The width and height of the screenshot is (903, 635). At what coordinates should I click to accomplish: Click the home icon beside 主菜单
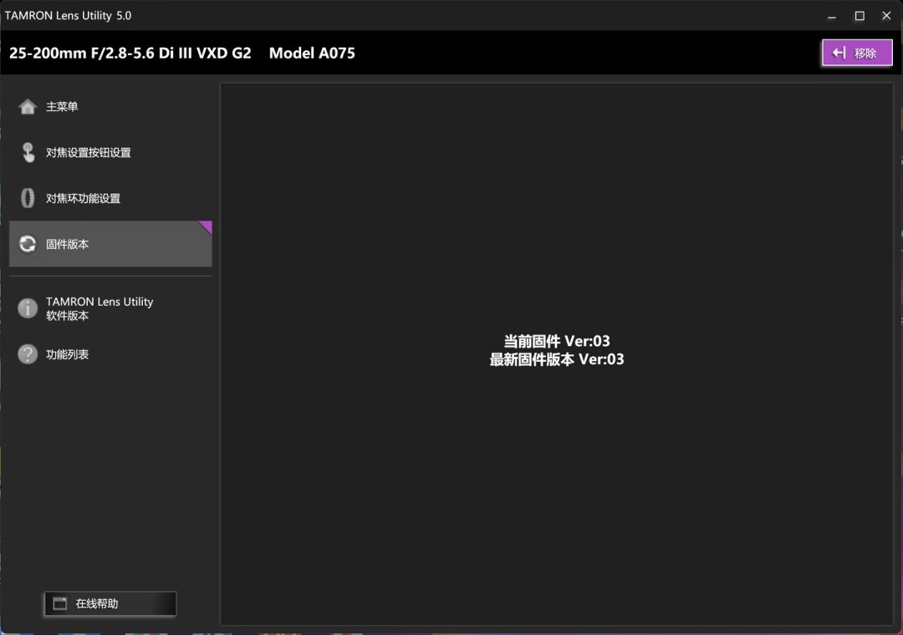pos(27,106)
